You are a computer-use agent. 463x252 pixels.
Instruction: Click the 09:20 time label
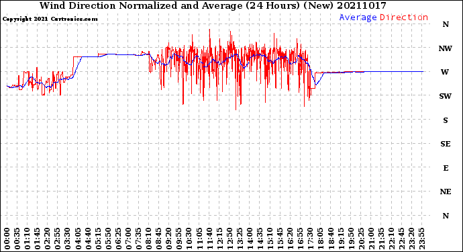(x=169, y=239)
